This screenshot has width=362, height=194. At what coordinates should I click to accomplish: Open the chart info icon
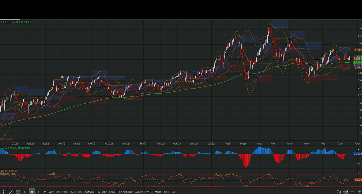(x=4, y=192)
